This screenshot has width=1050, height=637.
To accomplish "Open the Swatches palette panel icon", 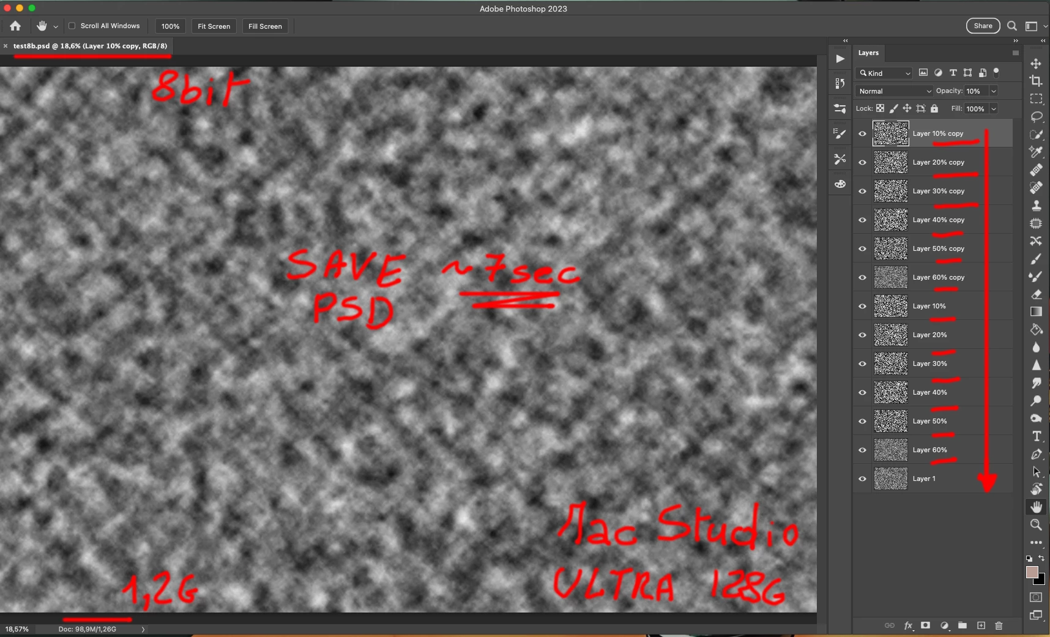I will click(840, 184).
